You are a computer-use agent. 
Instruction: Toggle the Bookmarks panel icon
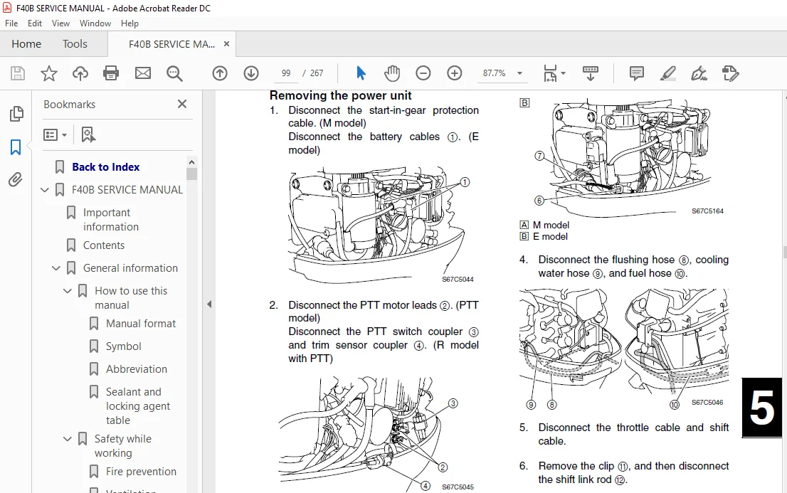click(16, 147)
